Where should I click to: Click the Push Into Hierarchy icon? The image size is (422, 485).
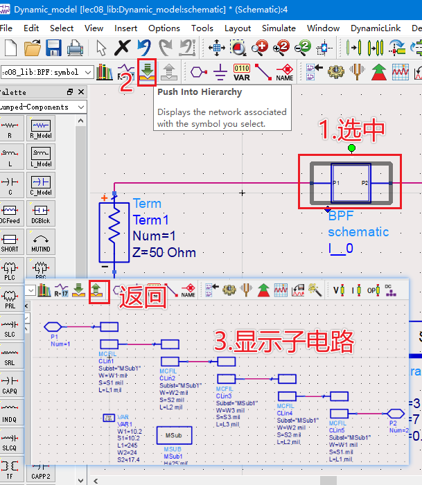point(147,72)
